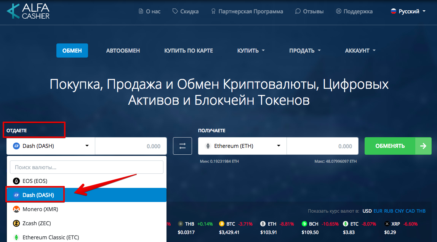Open the Скидка discount page
Screen dimensions: 437x242
(x=186, y=11)
